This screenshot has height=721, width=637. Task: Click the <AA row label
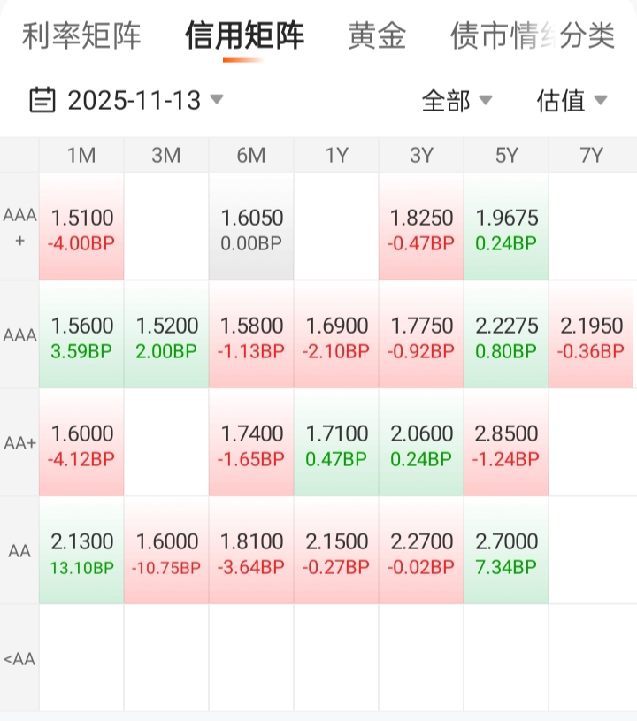(x=19, y=659)
